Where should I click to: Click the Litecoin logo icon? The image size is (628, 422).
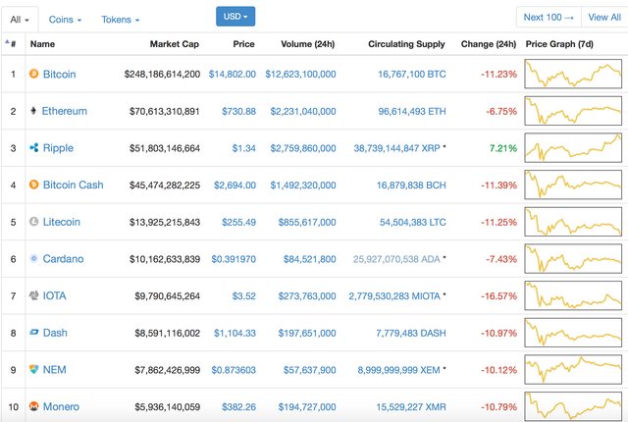(34, 222)
